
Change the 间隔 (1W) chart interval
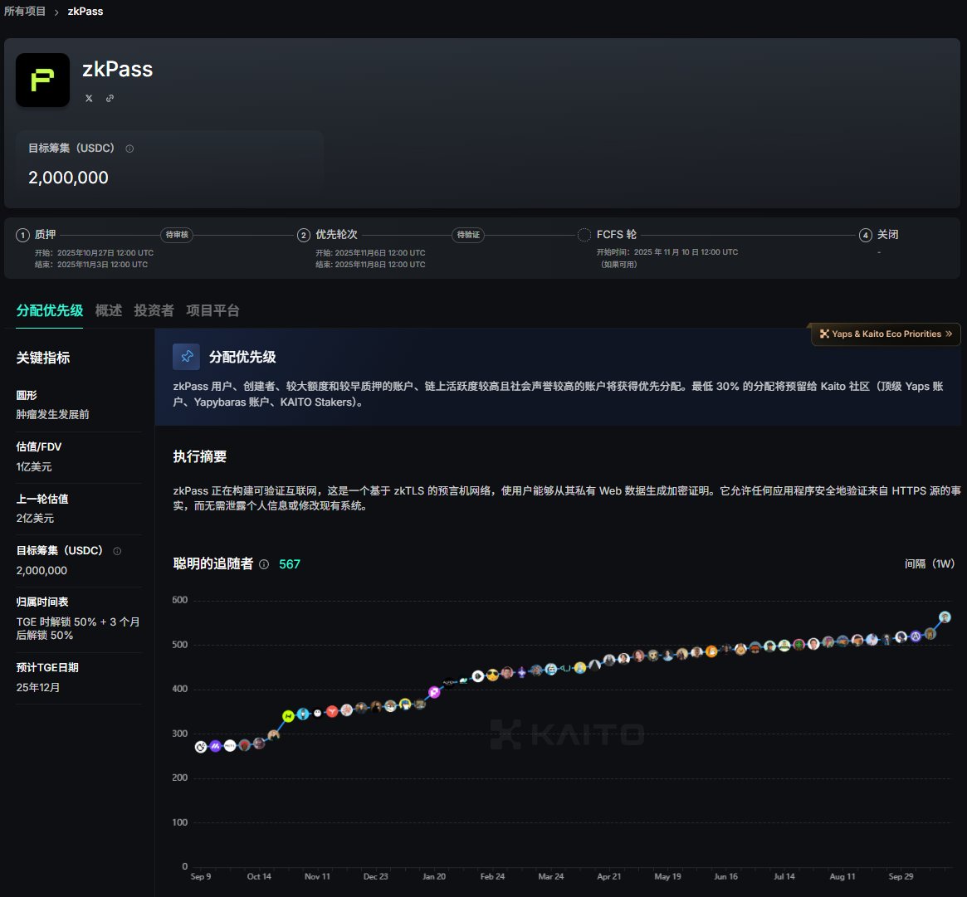tap(930, 564)
